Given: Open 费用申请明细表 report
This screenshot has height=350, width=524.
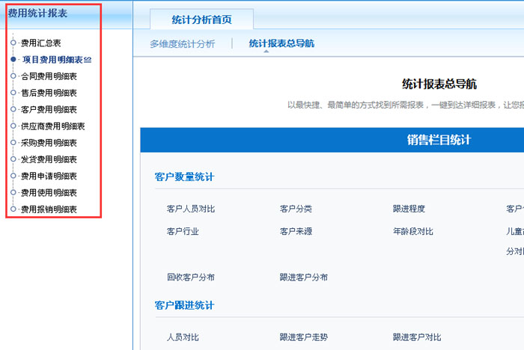Looking at the screenshot, I should tap(49, 176).
